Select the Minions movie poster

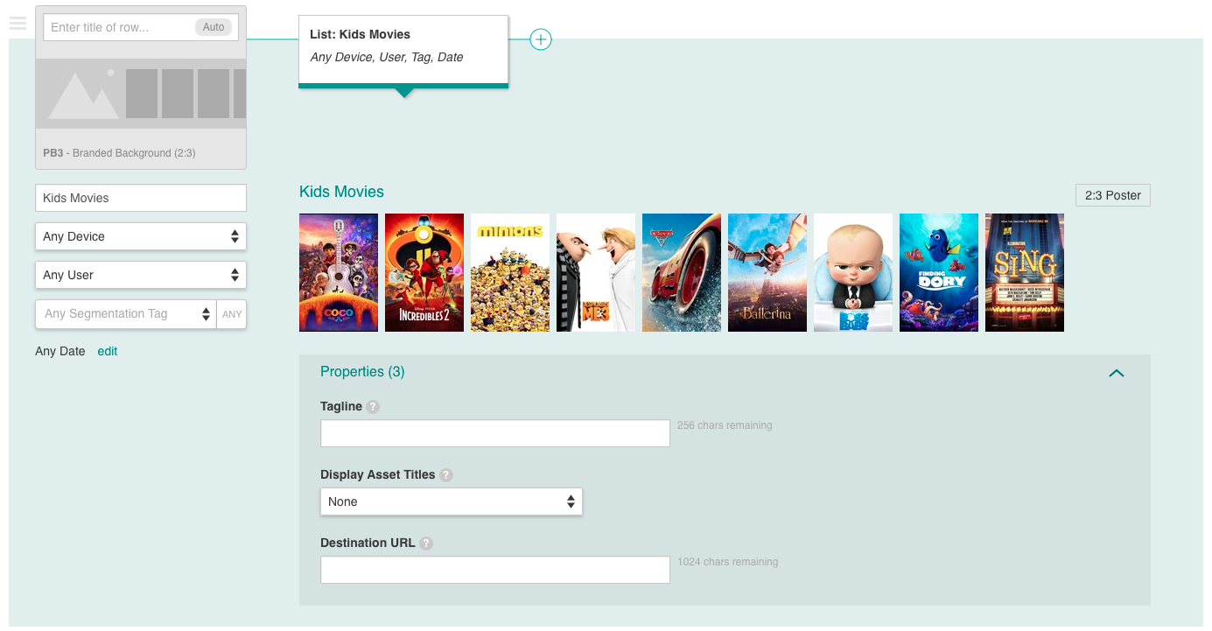(510, 273)
